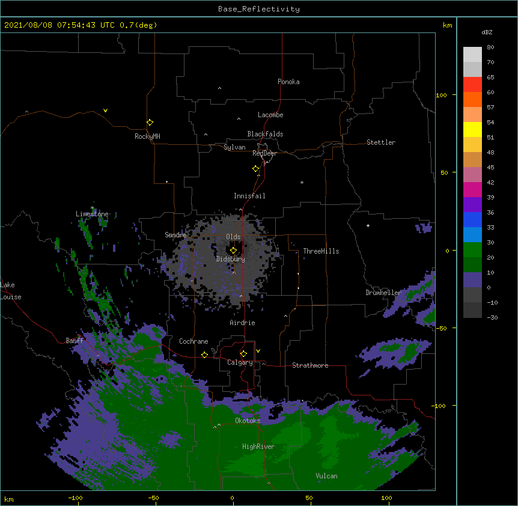The image size is (518, 506).
Task: Select the 10 dBZ slate blue color swatch
Action: [x=472, y=279]
